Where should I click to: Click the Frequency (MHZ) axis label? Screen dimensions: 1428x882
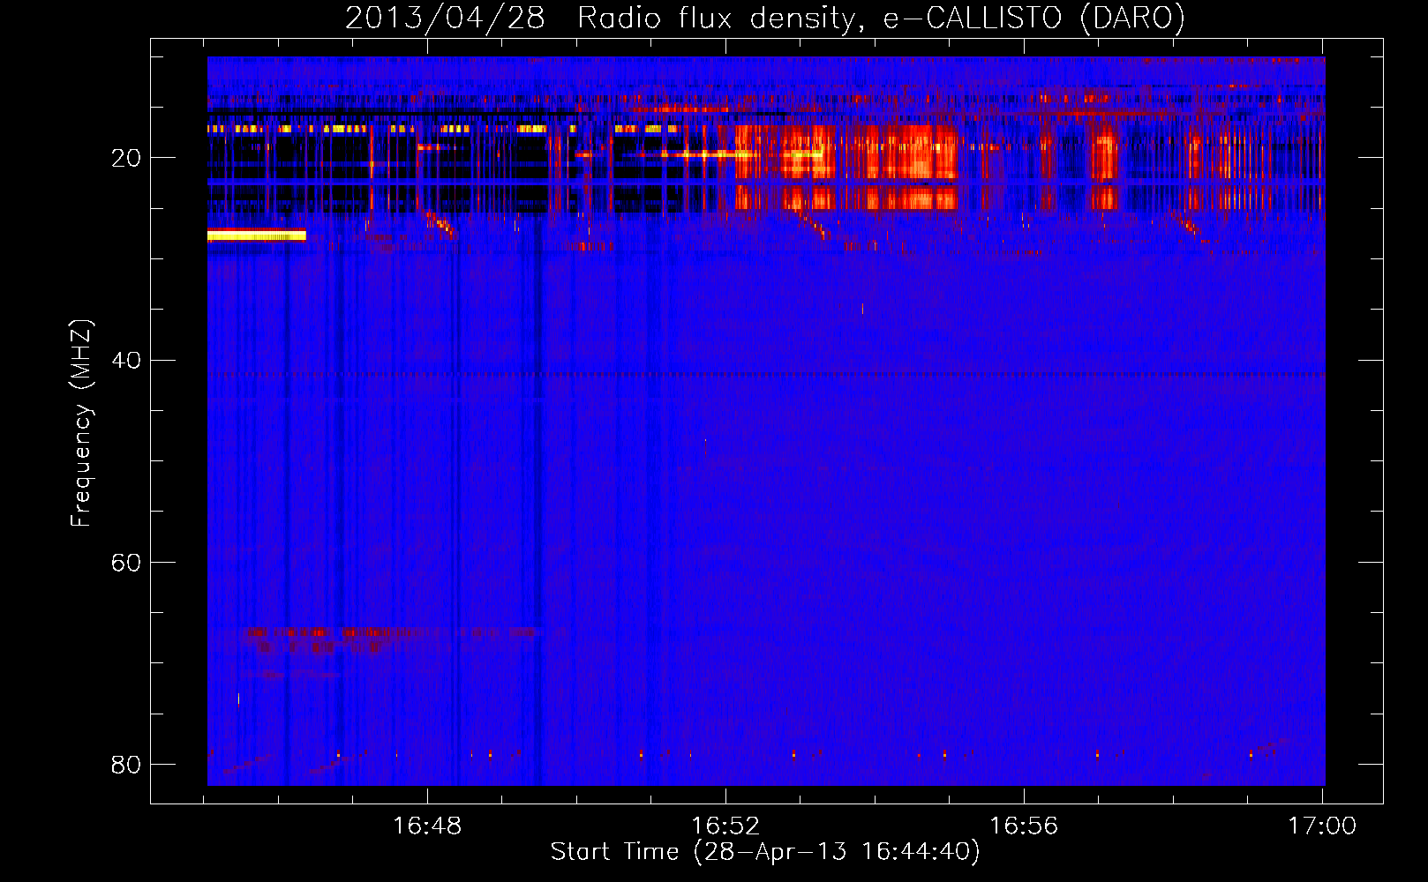(80, 423)
